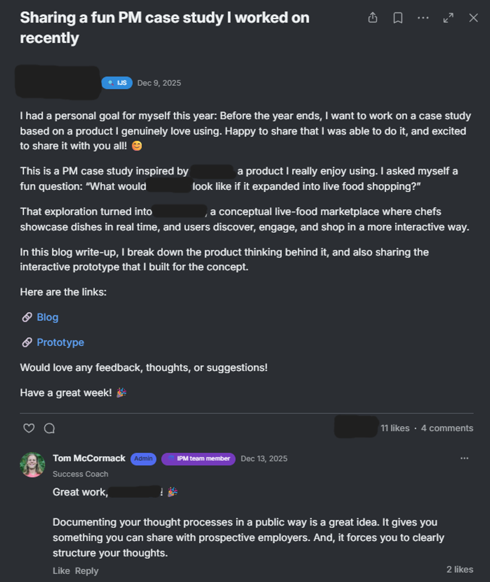The image size is (490, 582).
Task: Click the Admin badge next to Tom McCormack
Action: (143, 459)
